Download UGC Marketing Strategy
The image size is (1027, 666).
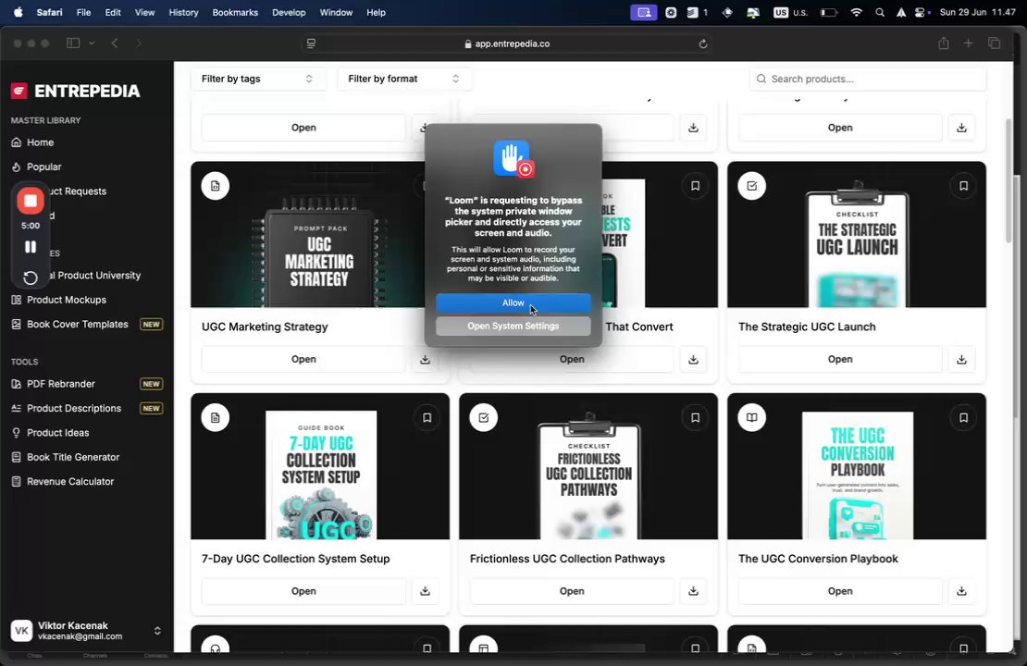pos(425,360)
